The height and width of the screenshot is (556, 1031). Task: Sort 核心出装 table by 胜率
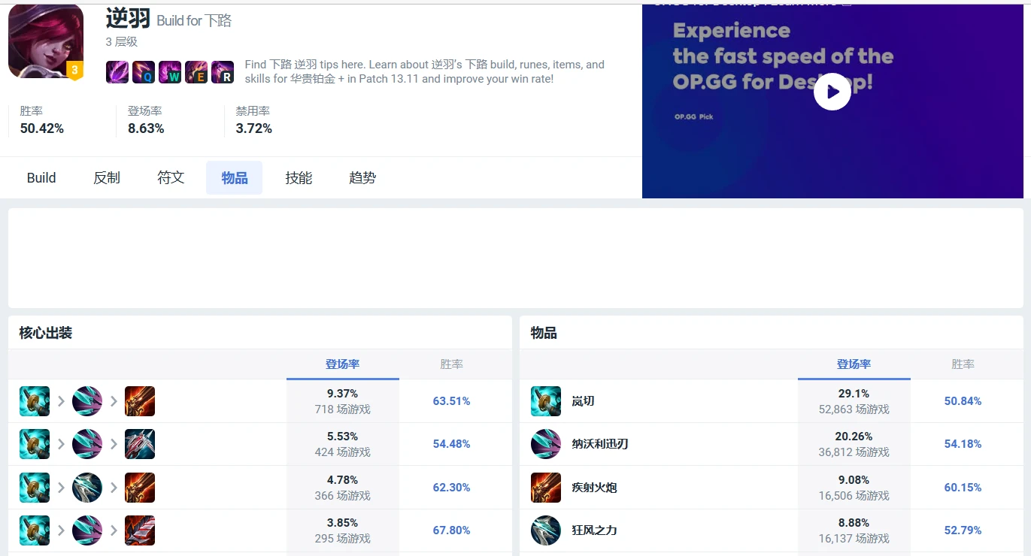(451, 364)
